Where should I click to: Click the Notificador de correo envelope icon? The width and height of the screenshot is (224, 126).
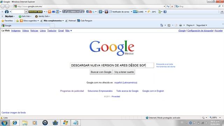pyautogui.click(x=110, y=12)
